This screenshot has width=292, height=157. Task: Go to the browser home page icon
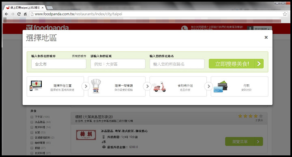25,14
